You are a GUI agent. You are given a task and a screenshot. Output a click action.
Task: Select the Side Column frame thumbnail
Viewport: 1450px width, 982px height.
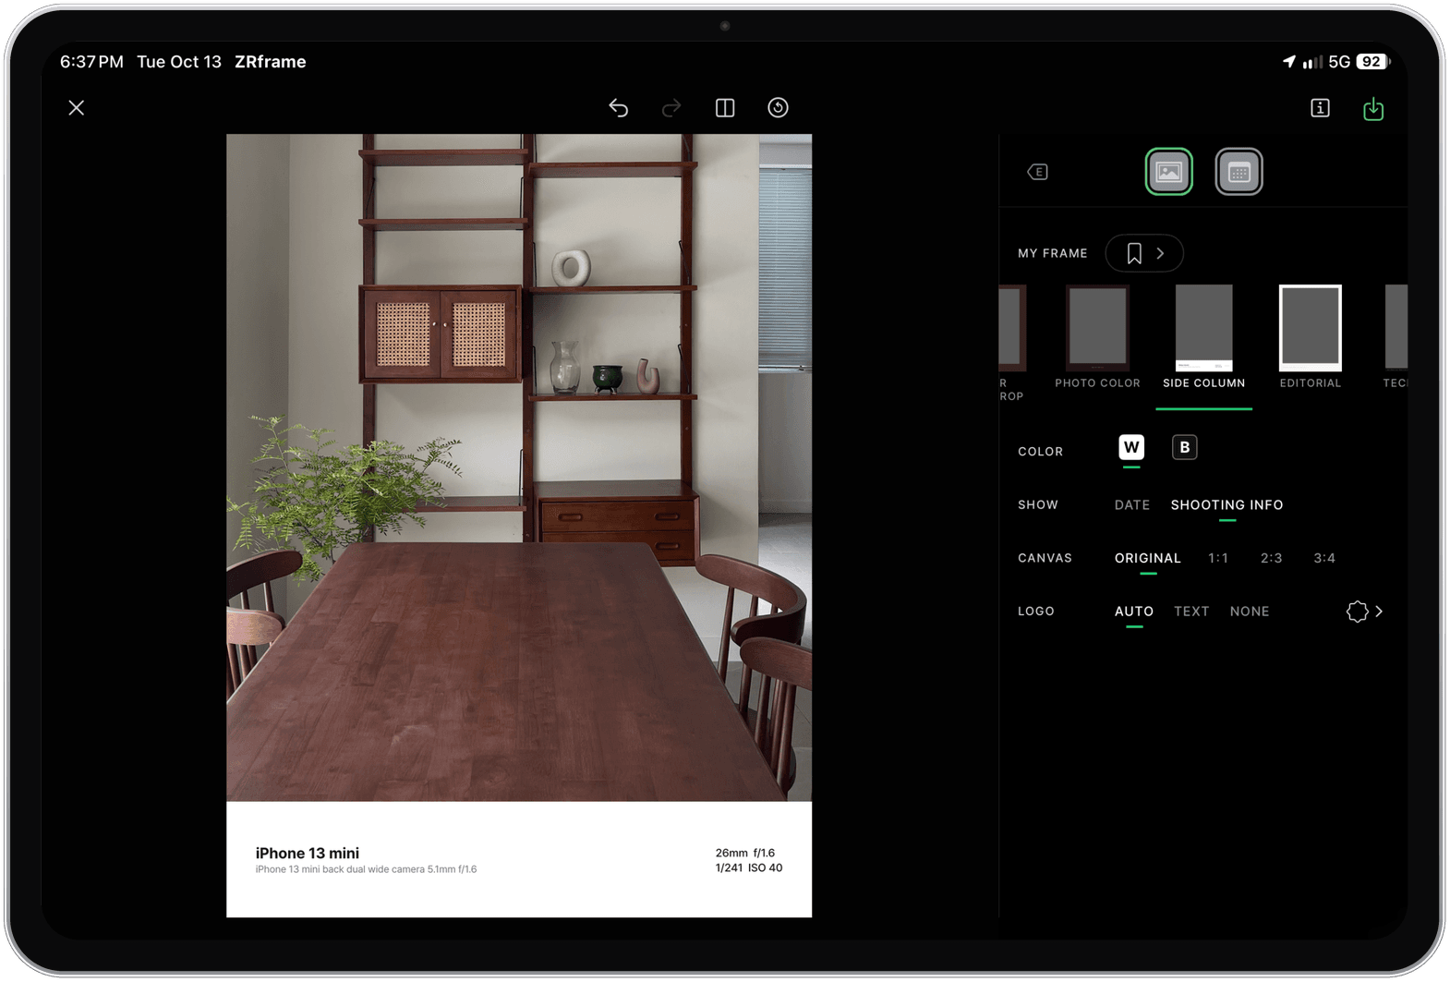pyautogui.click(x=1203, y=328)
